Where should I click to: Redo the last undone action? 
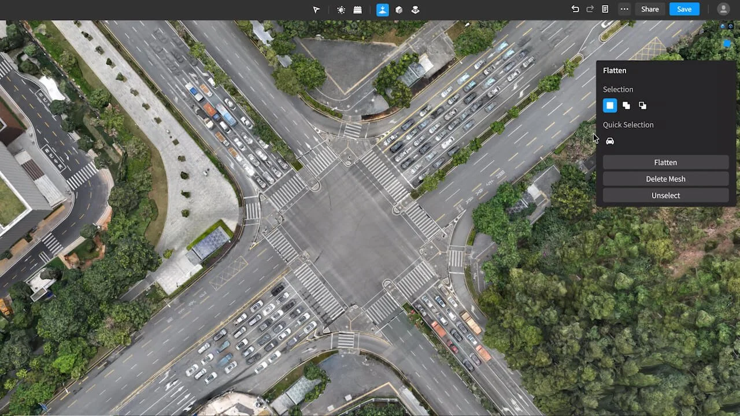click(590, 9)
